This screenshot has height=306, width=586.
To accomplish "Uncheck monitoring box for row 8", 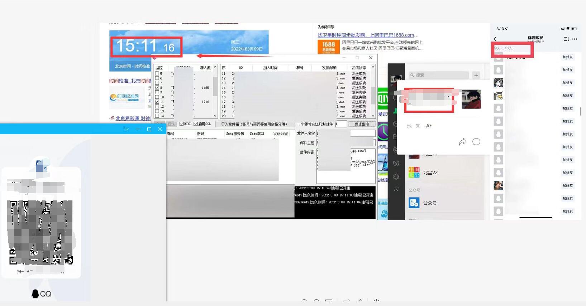I will (x=157, y=87).
